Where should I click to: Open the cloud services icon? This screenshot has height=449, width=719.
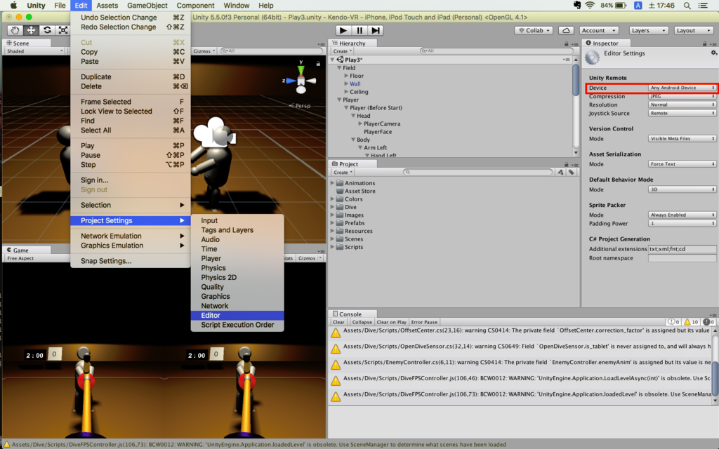click(566, 30)
